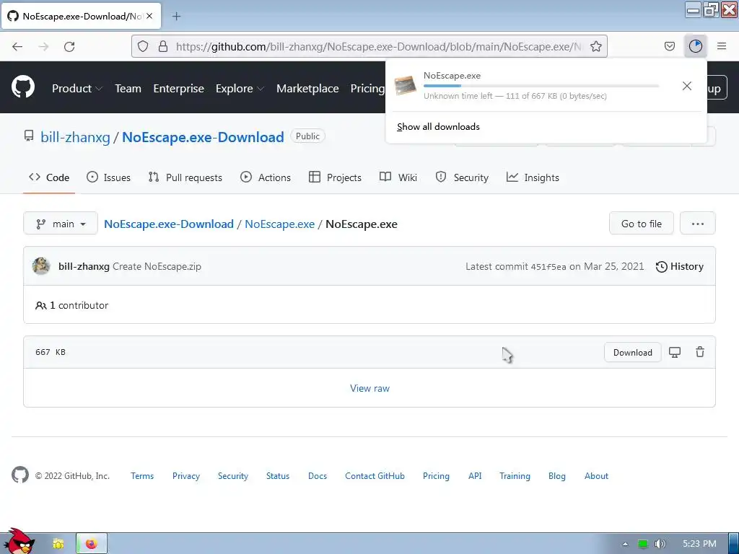Click the GitHub Octocat logo in header

coord(23,87)
